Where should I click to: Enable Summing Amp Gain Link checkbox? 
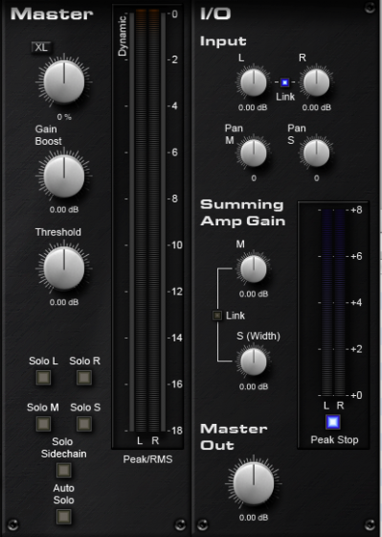tap(217, 315)
